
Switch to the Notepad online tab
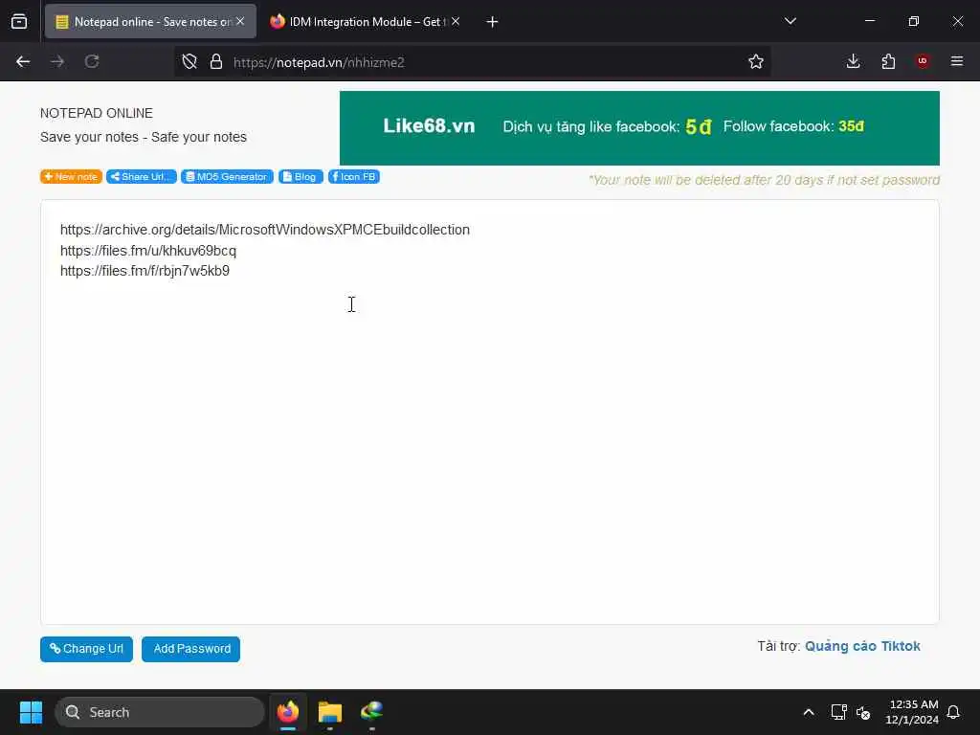coord(150,22)
